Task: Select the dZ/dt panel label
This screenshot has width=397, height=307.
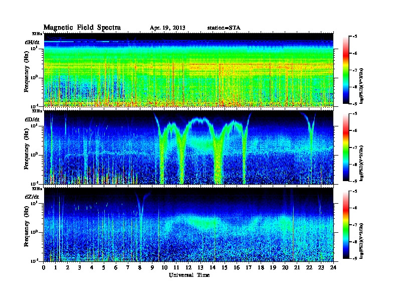Action: 32,197
